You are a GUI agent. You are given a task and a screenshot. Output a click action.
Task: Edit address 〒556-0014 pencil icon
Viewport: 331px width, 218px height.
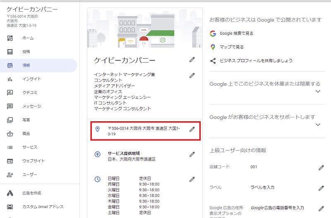coord(192,129)
